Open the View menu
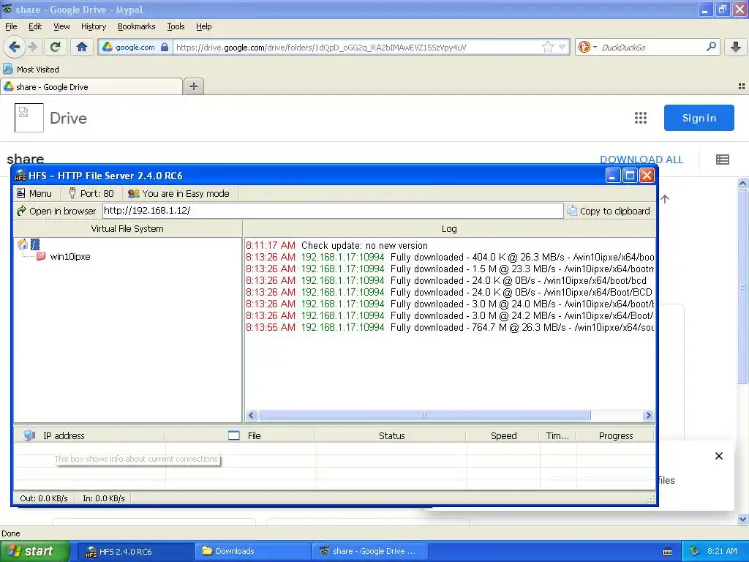Image resolution: width=749 pixels, height=562 pixels. 61,26
